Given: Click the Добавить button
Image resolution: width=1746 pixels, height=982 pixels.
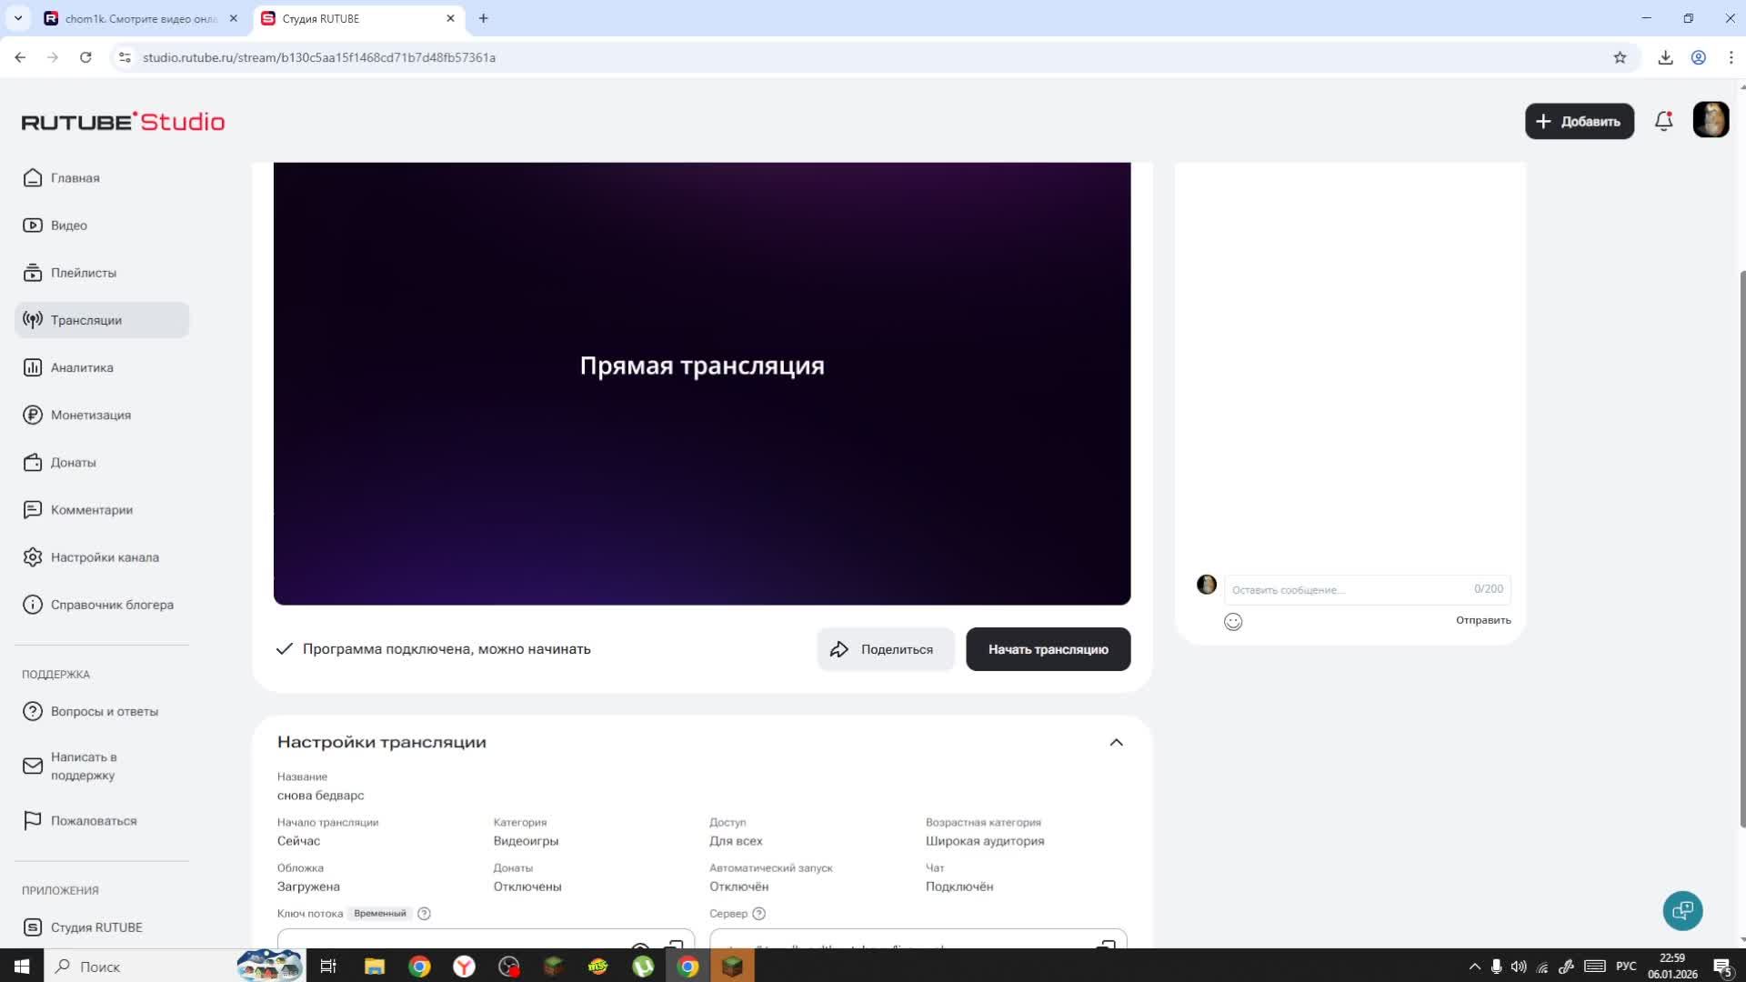Looking at the screenshot, I should tap(1579, 121).
